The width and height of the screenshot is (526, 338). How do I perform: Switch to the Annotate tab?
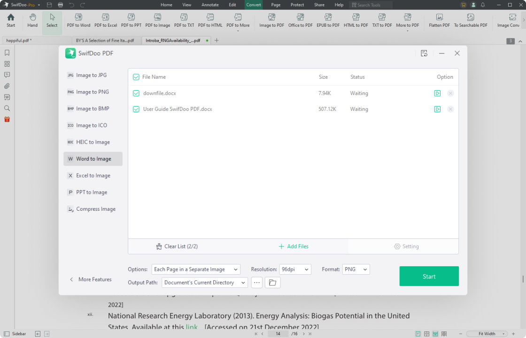(210, 5)
